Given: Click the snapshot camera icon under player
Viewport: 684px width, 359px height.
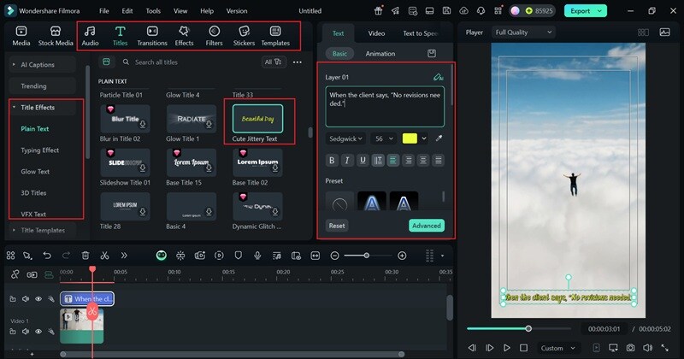Looking at the screenshot, I should coord(630,348).
